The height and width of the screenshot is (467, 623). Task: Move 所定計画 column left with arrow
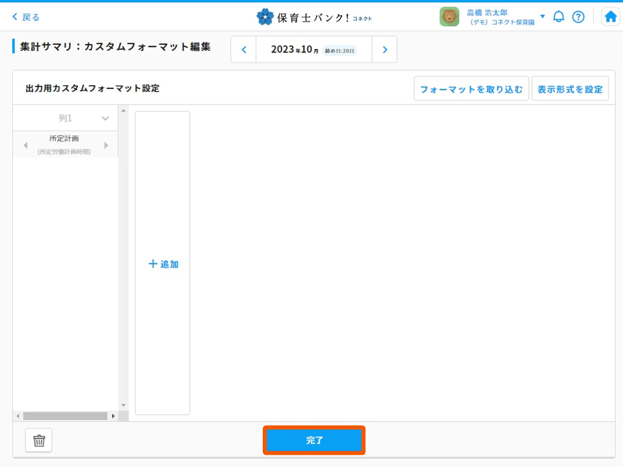coord(25,145)
